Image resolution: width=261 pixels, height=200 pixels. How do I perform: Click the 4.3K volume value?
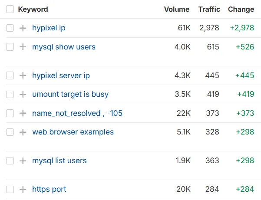[182, 75]
